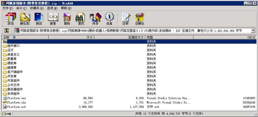Select the 客户端组件 folder
The image size is (258, 117).
tap(15, 72)
